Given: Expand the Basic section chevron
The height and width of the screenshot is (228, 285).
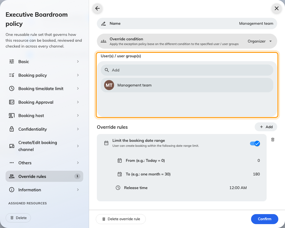Looking at the screenshot, I should coord(78,61).
